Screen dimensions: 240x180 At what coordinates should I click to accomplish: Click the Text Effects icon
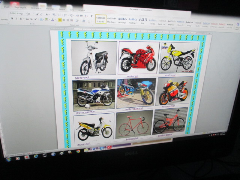(41, 19)
